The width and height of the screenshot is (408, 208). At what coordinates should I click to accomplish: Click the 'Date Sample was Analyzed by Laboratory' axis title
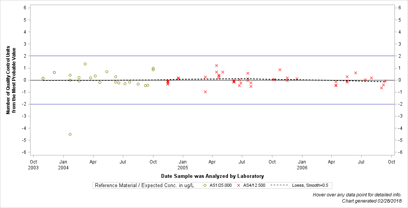[x=212, y=176]
